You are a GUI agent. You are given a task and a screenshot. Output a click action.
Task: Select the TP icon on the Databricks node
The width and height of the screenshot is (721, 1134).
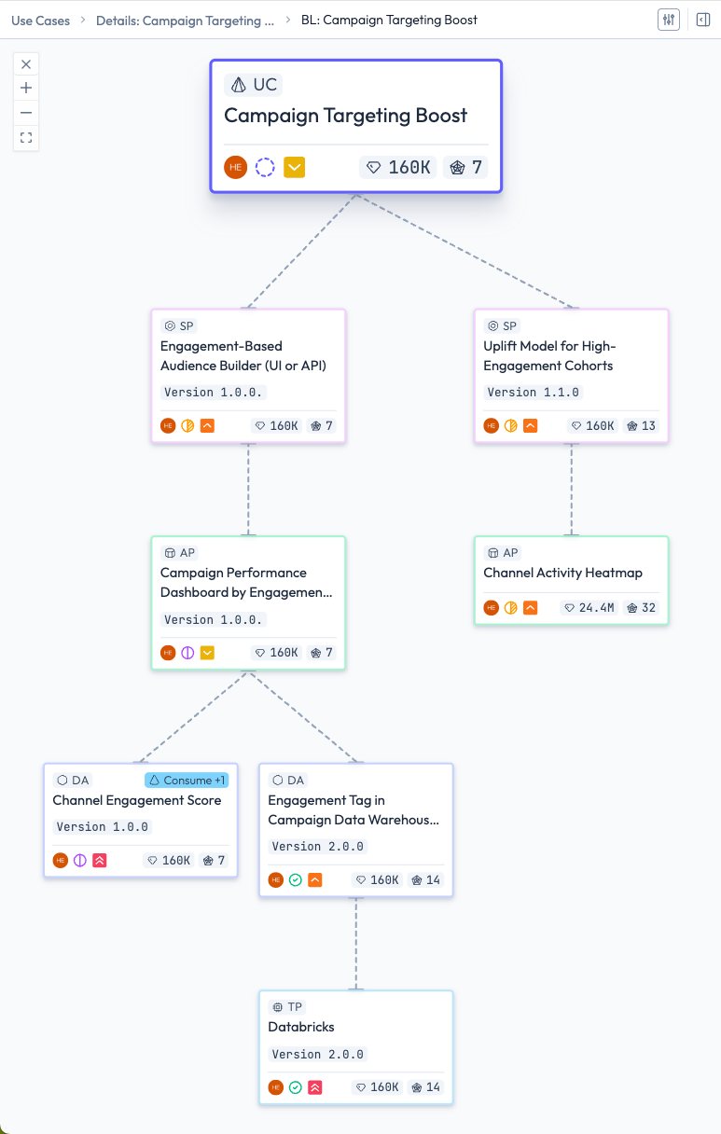tap(278, 1006)
